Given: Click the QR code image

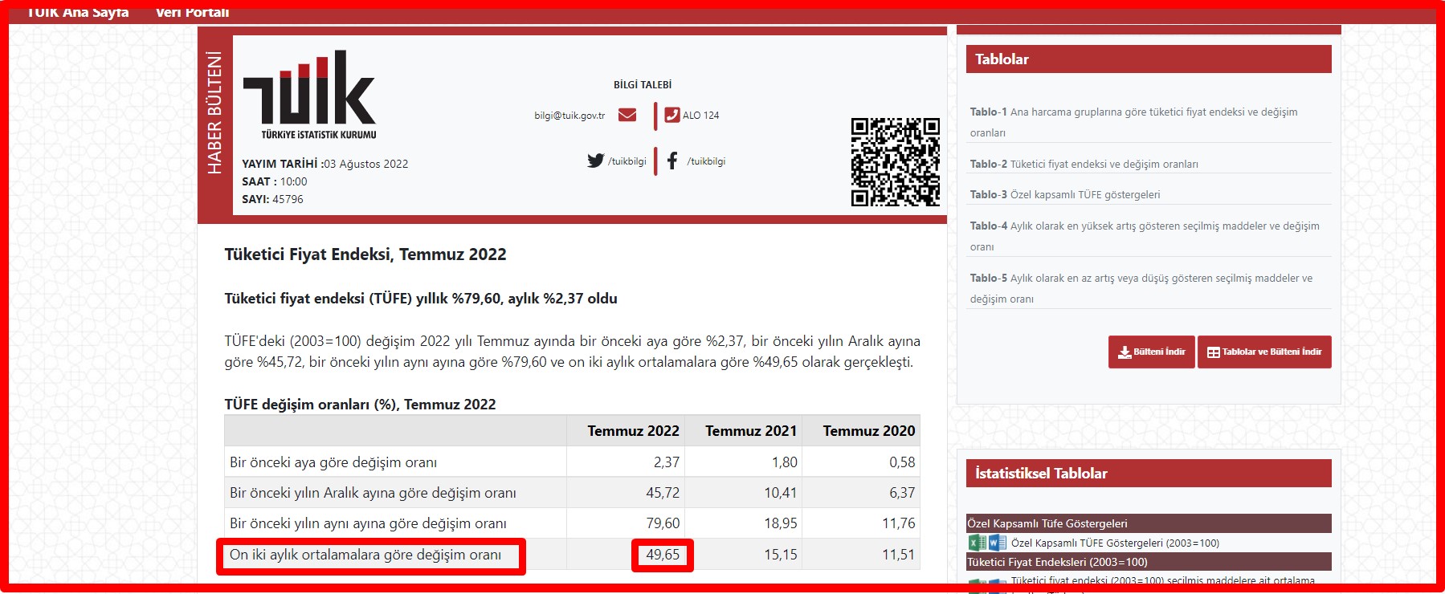Looking at the screenshot, I should [895, 161].
